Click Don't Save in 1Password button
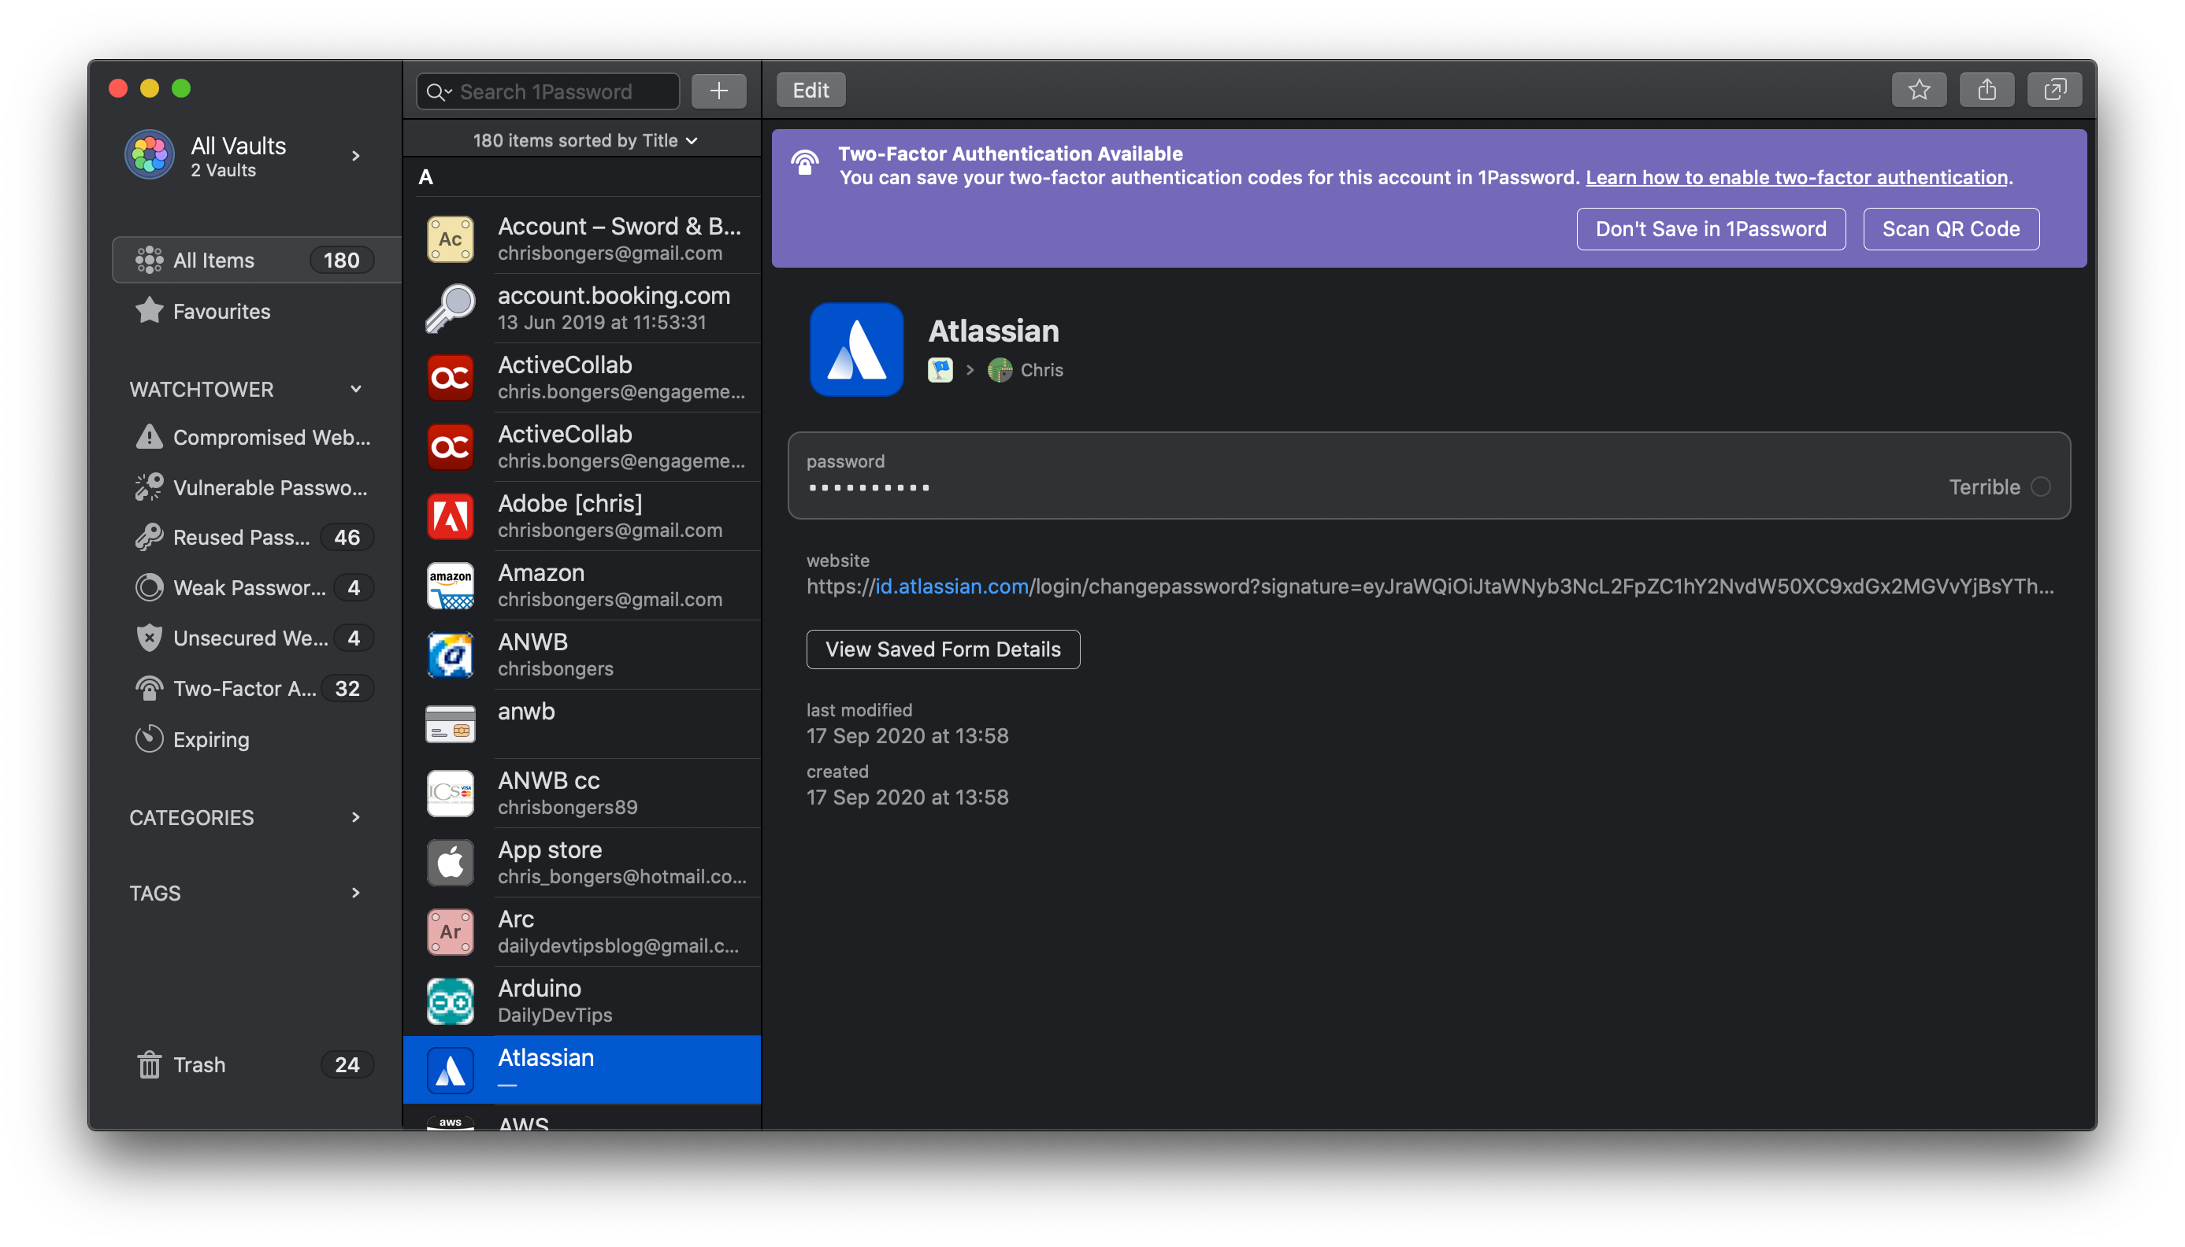Viewport: 2185px width, 1247px height. click(1710, 228)
